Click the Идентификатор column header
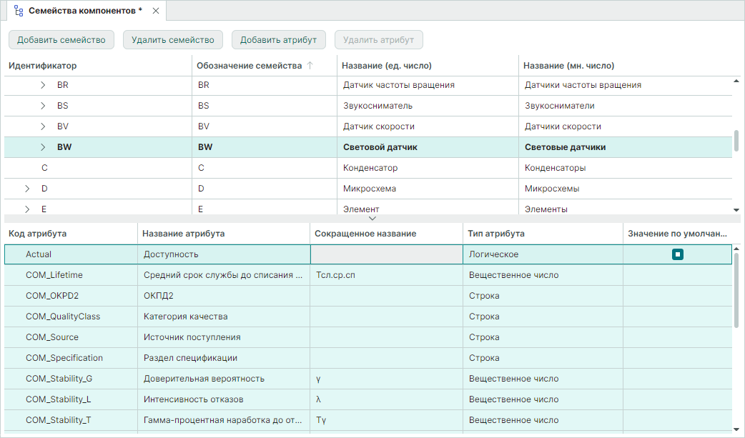 43,66
